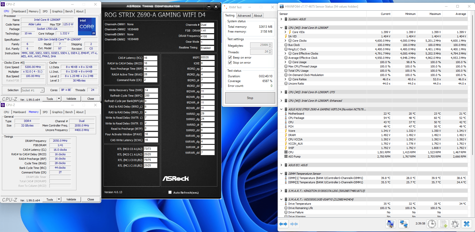This screenshot has width=475, height=232.
Task: Click the HWiNFO64 title bar app icon
Action: pos(281,6)
